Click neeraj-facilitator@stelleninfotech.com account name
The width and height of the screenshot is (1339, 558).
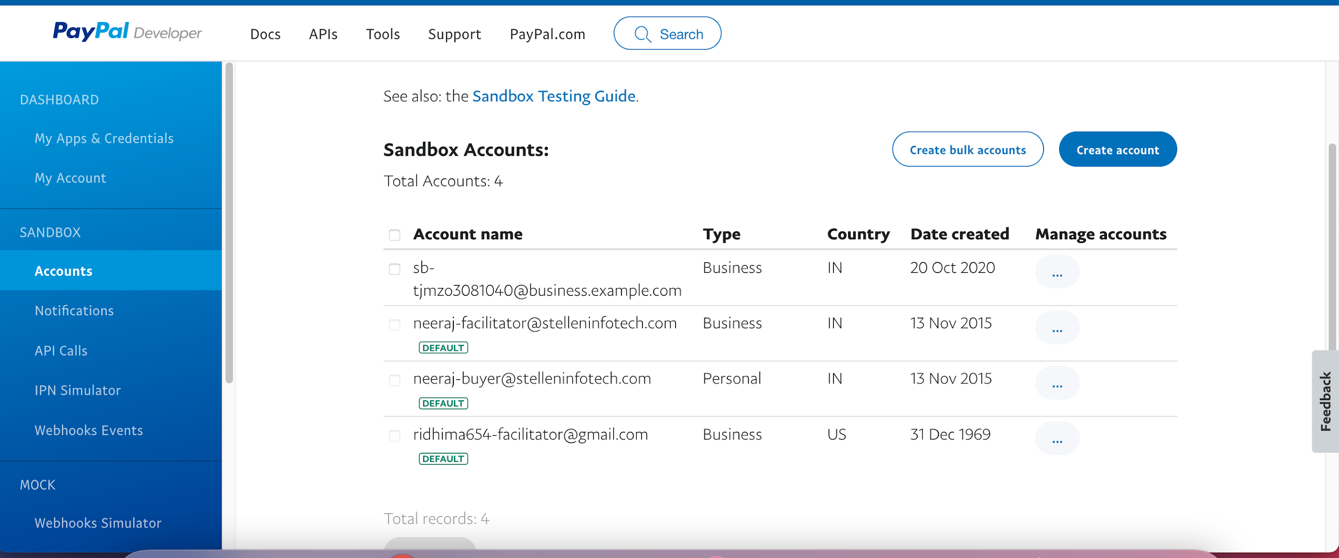(x=545, y=323)
